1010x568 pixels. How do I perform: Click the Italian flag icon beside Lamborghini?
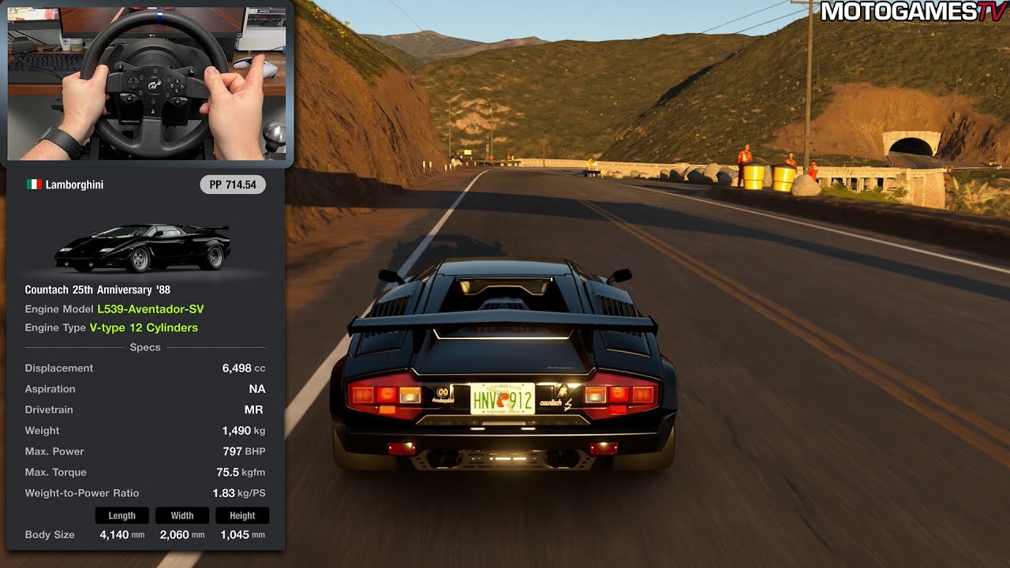[x=33, y=185]
